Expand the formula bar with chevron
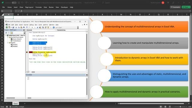192x108 pixels. coord(190,11)
